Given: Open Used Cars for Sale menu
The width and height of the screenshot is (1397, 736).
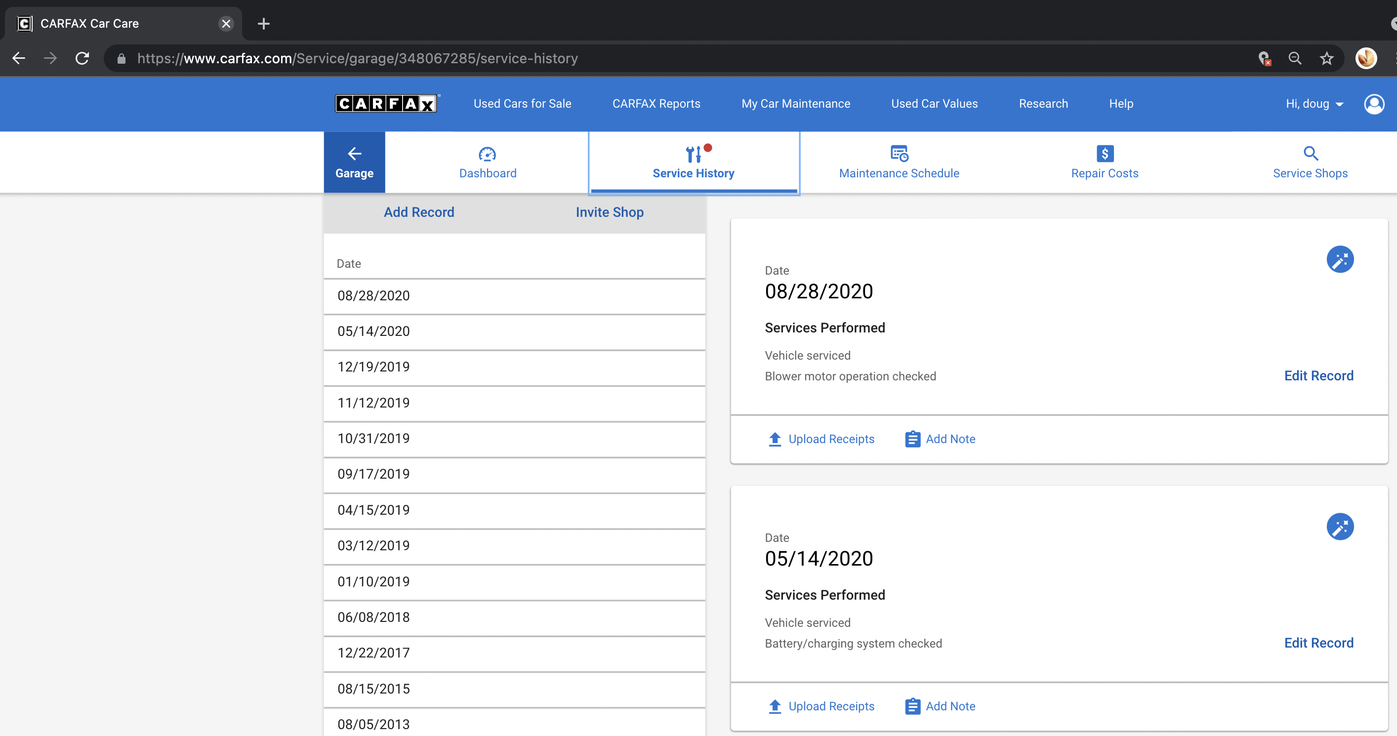Looking at the screenshot, I should pos(522,104).
